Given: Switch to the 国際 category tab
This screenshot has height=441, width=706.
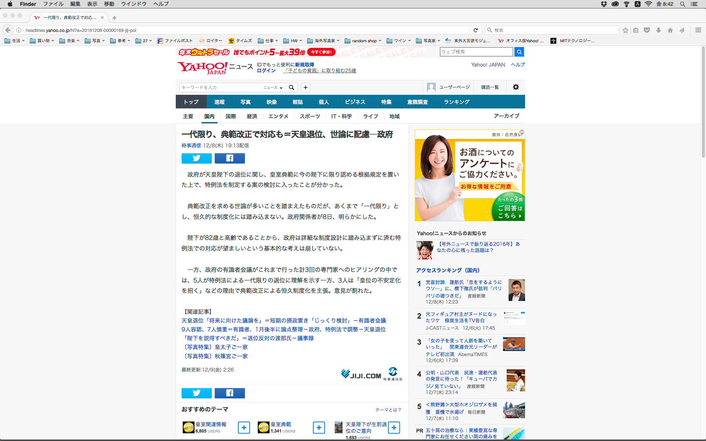Looking at the screenshot, I should coord(231,116).
